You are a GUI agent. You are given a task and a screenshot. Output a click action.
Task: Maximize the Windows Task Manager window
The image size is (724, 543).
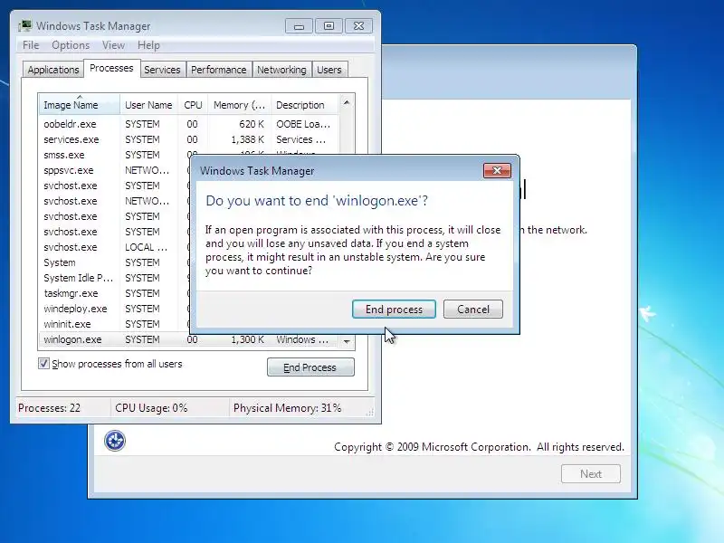click(329, 26)
